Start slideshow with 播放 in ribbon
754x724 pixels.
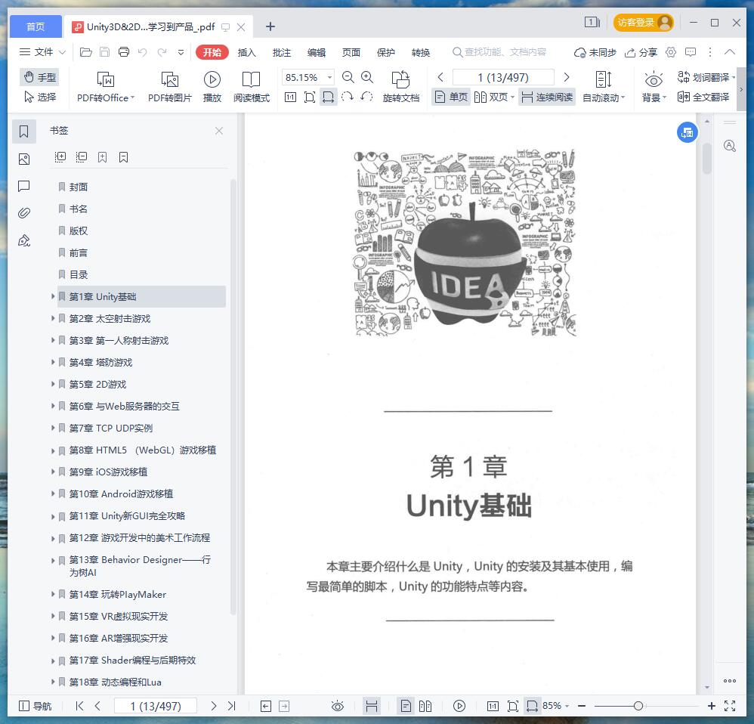(212, 87)
